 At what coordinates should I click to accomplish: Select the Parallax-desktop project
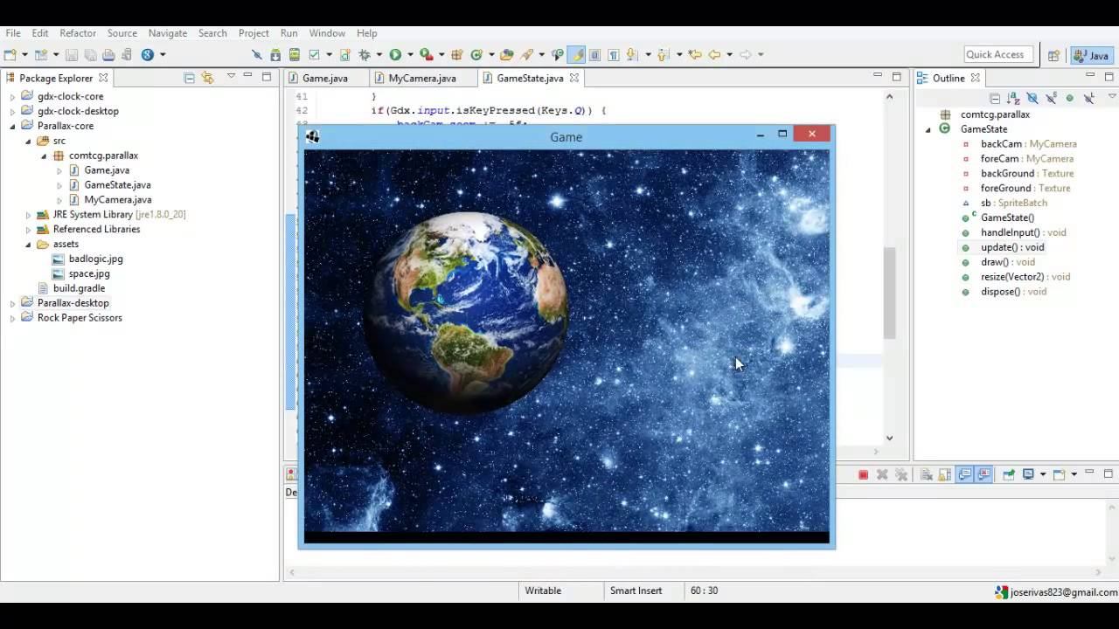[x=73, y=303]
